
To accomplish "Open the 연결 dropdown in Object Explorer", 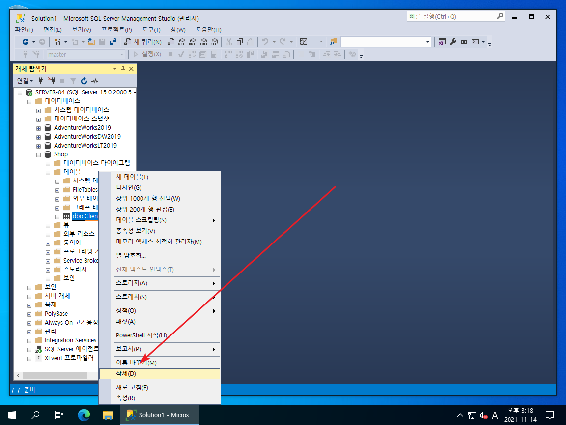I will coord(25,81).
